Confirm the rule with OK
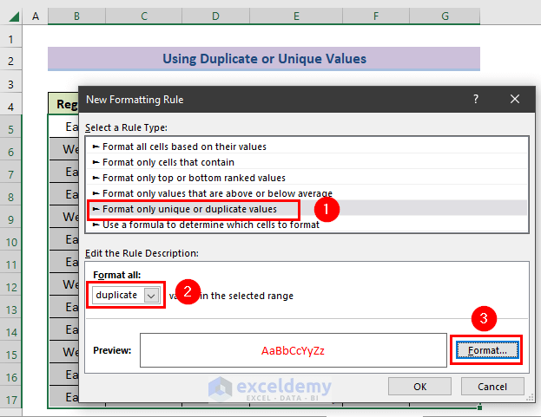Screen dimensions: 541x417 [x=419, y=387]
